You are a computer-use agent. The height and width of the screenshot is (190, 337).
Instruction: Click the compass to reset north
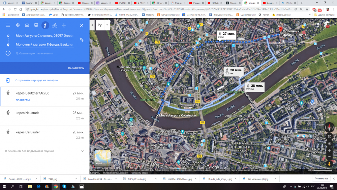click(x=329, y=127)
